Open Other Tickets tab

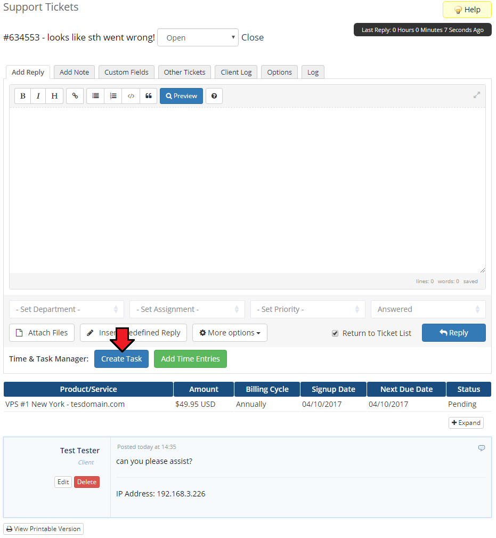184,72
